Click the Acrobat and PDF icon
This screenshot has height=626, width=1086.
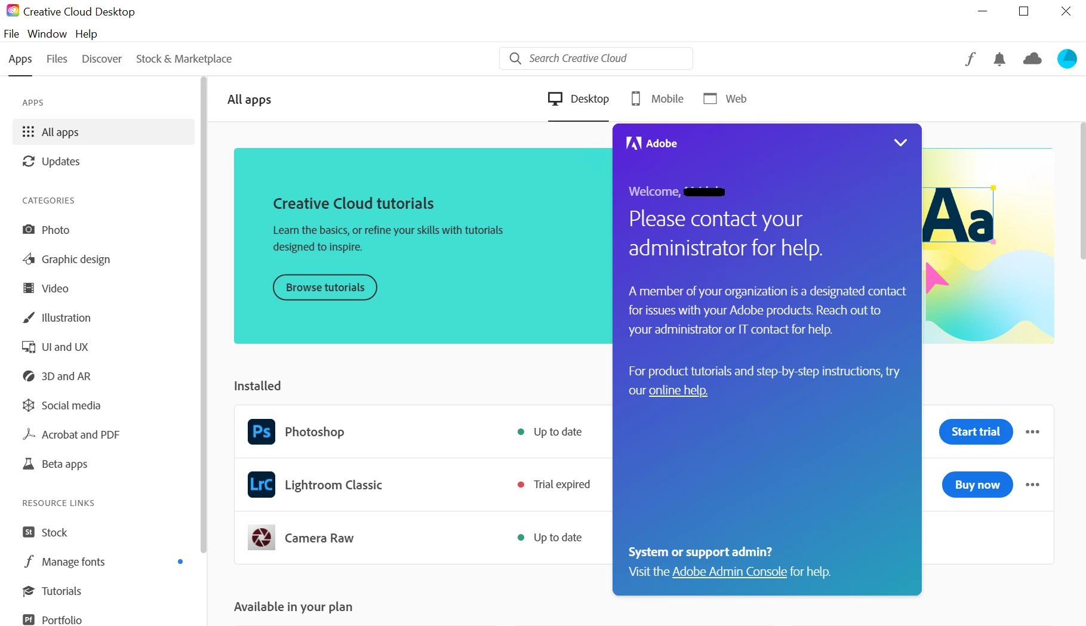point(28,434)
